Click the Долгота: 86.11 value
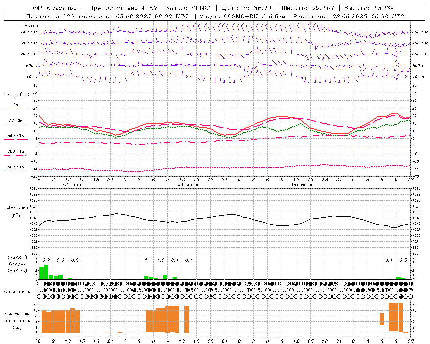The height and width of the screenshot is (344, 430). 247,8
